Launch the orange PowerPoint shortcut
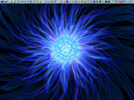Viewport: 134px width, 100px height. 91,2
